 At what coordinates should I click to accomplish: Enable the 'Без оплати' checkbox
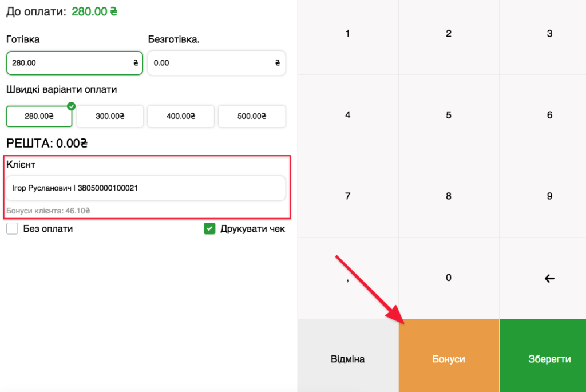(x=12, y=229)
